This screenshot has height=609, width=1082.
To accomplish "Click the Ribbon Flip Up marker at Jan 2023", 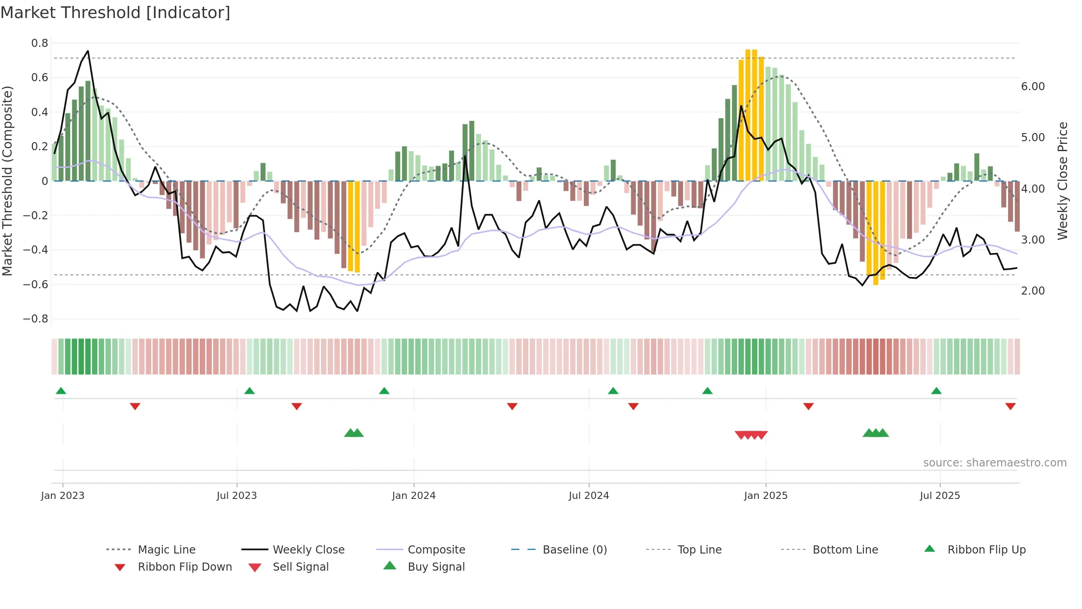I will (x=61, y=391).
